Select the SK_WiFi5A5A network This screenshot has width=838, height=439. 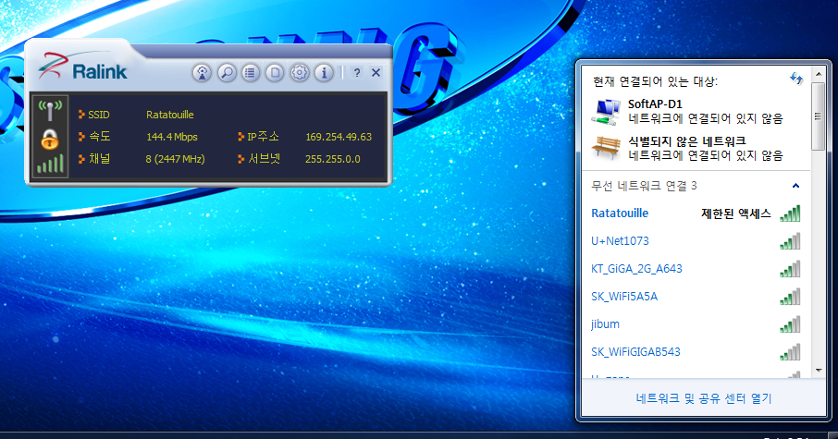tap(696, 297)
